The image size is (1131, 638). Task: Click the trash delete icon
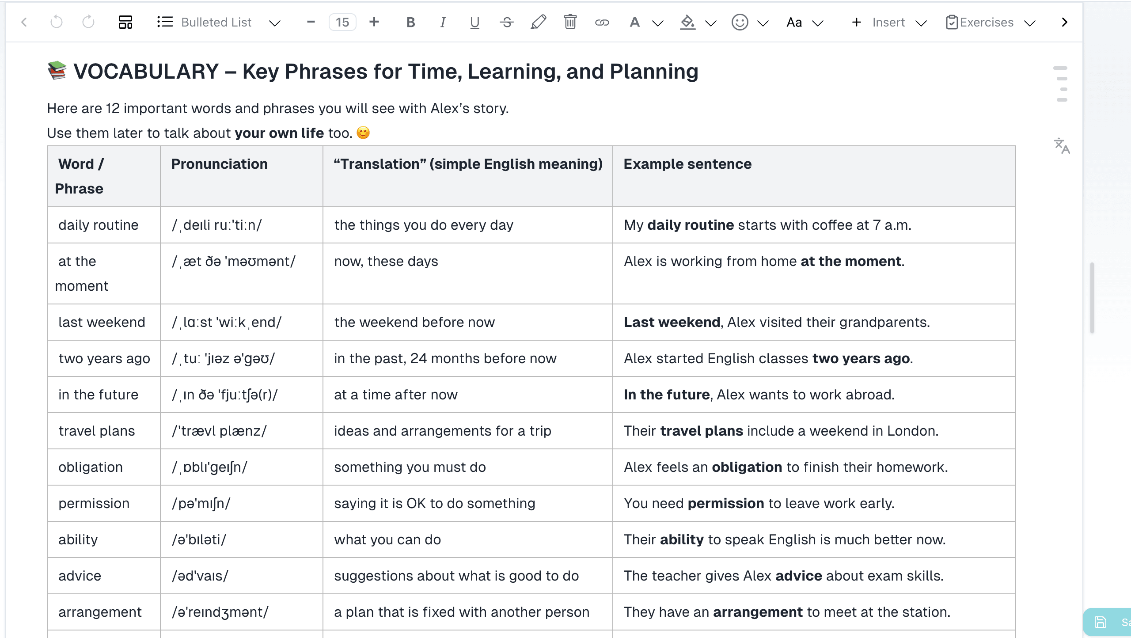point(570,22)
